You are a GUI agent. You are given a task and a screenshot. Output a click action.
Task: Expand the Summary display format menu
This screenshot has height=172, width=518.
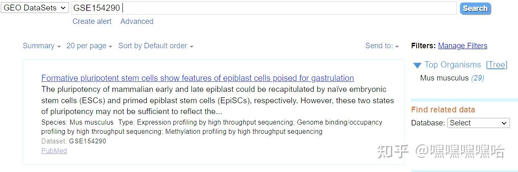click(42, 46)
